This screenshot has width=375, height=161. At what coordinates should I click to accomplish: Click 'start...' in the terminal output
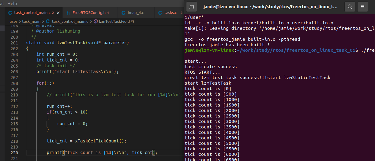click(x=196, y=61)
